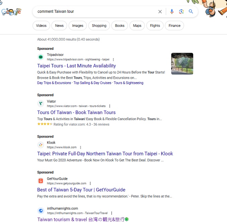Click the GetYourGuide favicon icon

[41, 181]
